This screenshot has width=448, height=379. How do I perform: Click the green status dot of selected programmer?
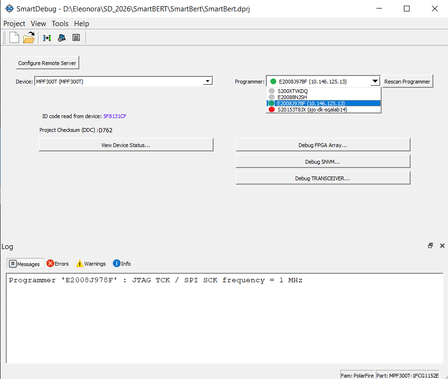pyautogui.click(x=273, y=82)
